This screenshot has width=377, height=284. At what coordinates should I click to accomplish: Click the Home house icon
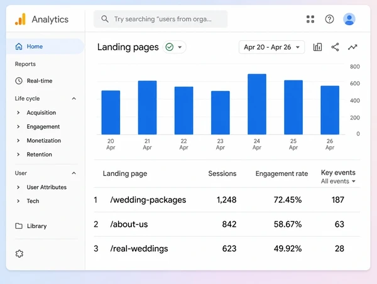[19, 46]
